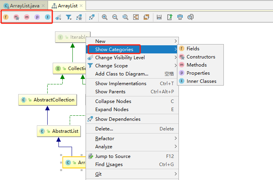
Task: Expand the Change Scope submenu
Action: pos(132,66)
